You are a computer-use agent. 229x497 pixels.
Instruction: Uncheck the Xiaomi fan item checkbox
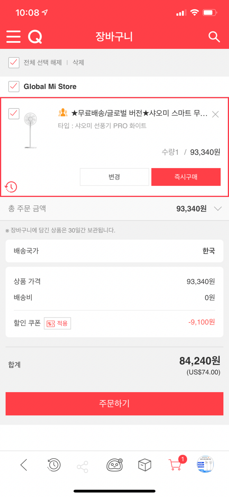tap(14, 114)
